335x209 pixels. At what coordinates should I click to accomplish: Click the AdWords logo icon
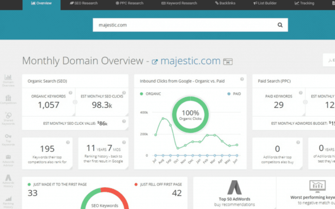click(x=234, y=187)
